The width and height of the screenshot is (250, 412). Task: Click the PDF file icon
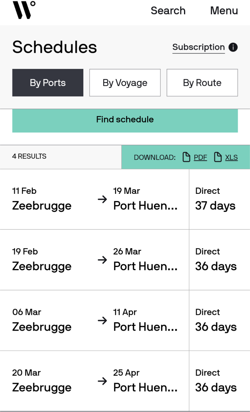pos(187,157)
